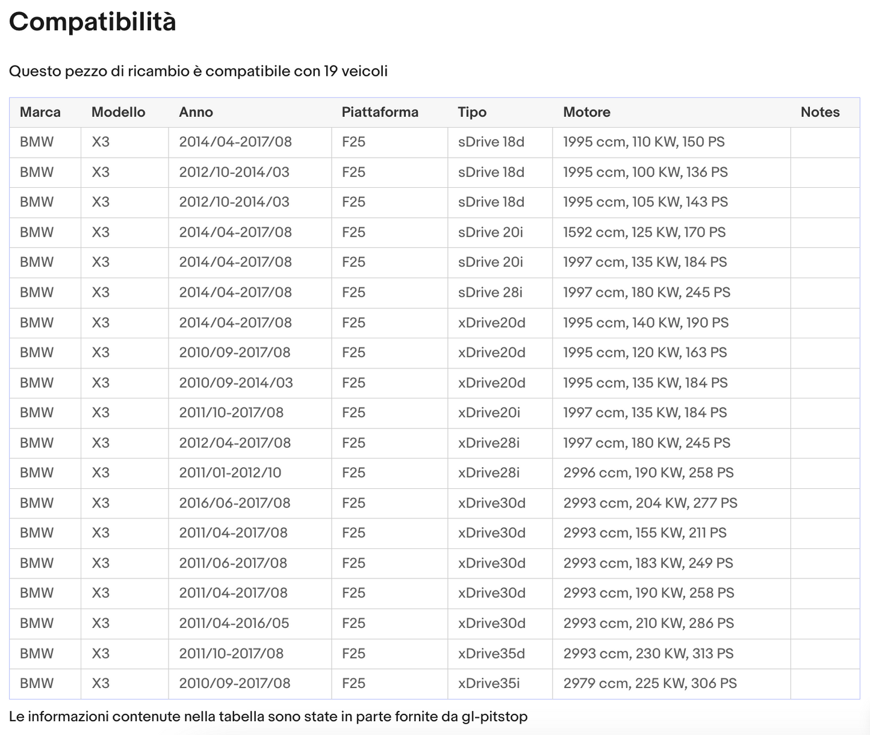Select the 2016/06-2017/08 year cell

pyautogui.click(x=234, y=503)
